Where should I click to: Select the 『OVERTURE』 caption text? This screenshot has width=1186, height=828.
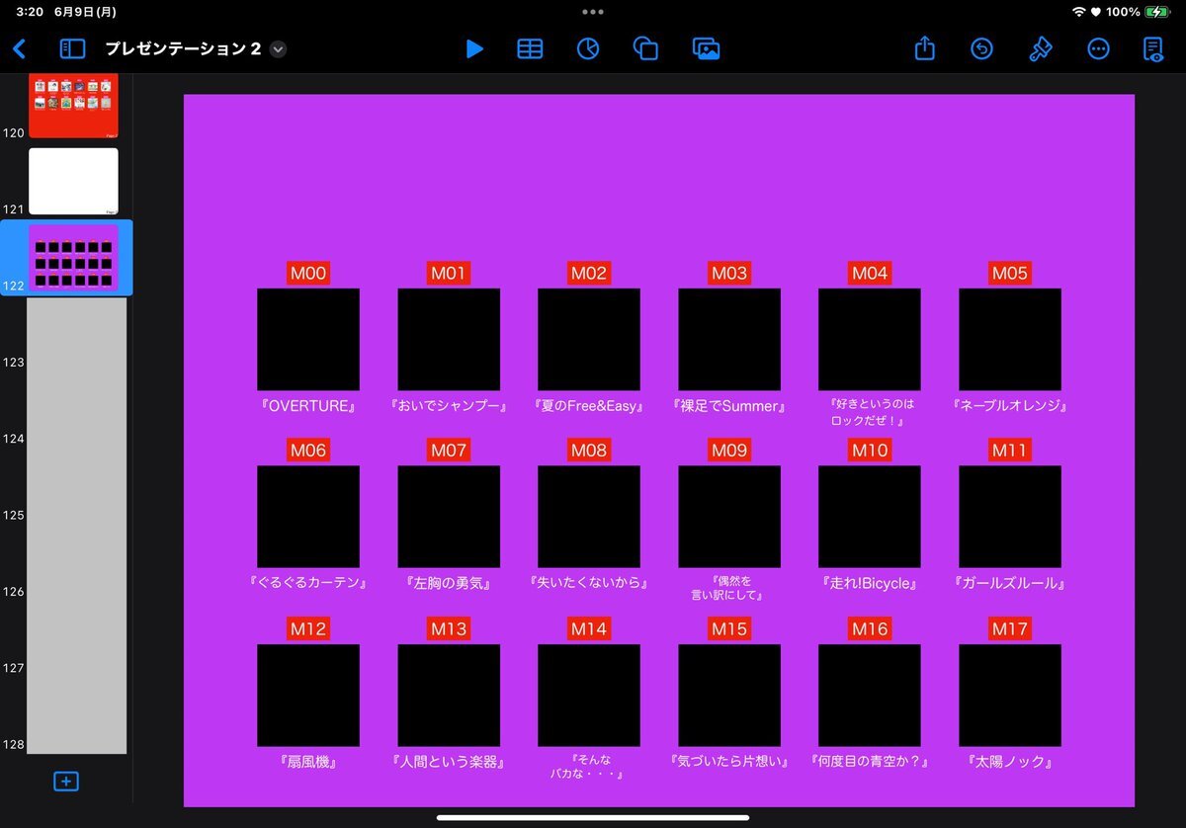pyautogui.click(x=308, y=406)
